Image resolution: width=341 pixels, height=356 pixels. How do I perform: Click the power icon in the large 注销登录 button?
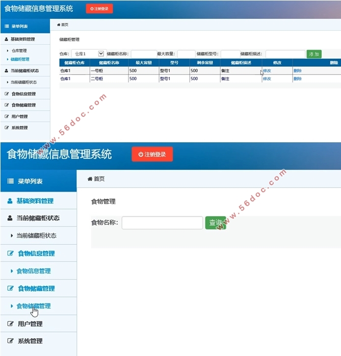coord(141,155)
